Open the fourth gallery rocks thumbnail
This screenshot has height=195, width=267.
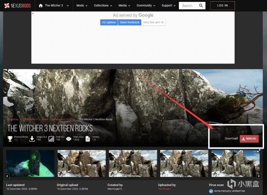184,163
